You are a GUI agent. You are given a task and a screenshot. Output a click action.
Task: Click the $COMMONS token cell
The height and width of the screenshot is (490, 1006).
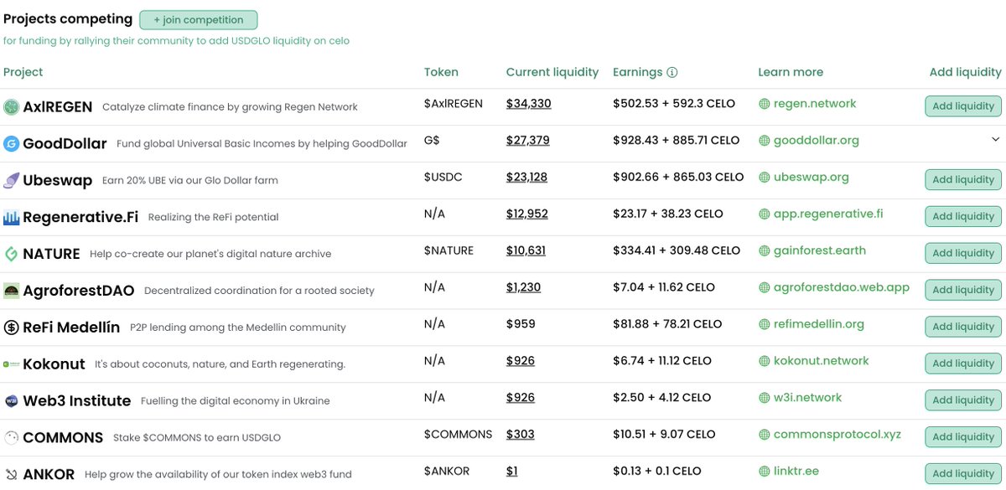(x=459, y=435)
